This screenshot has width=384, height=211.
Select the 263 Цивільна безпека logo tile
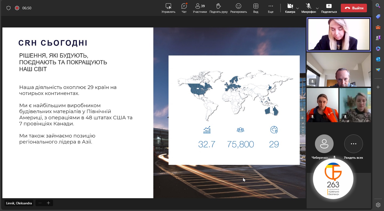click(x=333, y=179)
